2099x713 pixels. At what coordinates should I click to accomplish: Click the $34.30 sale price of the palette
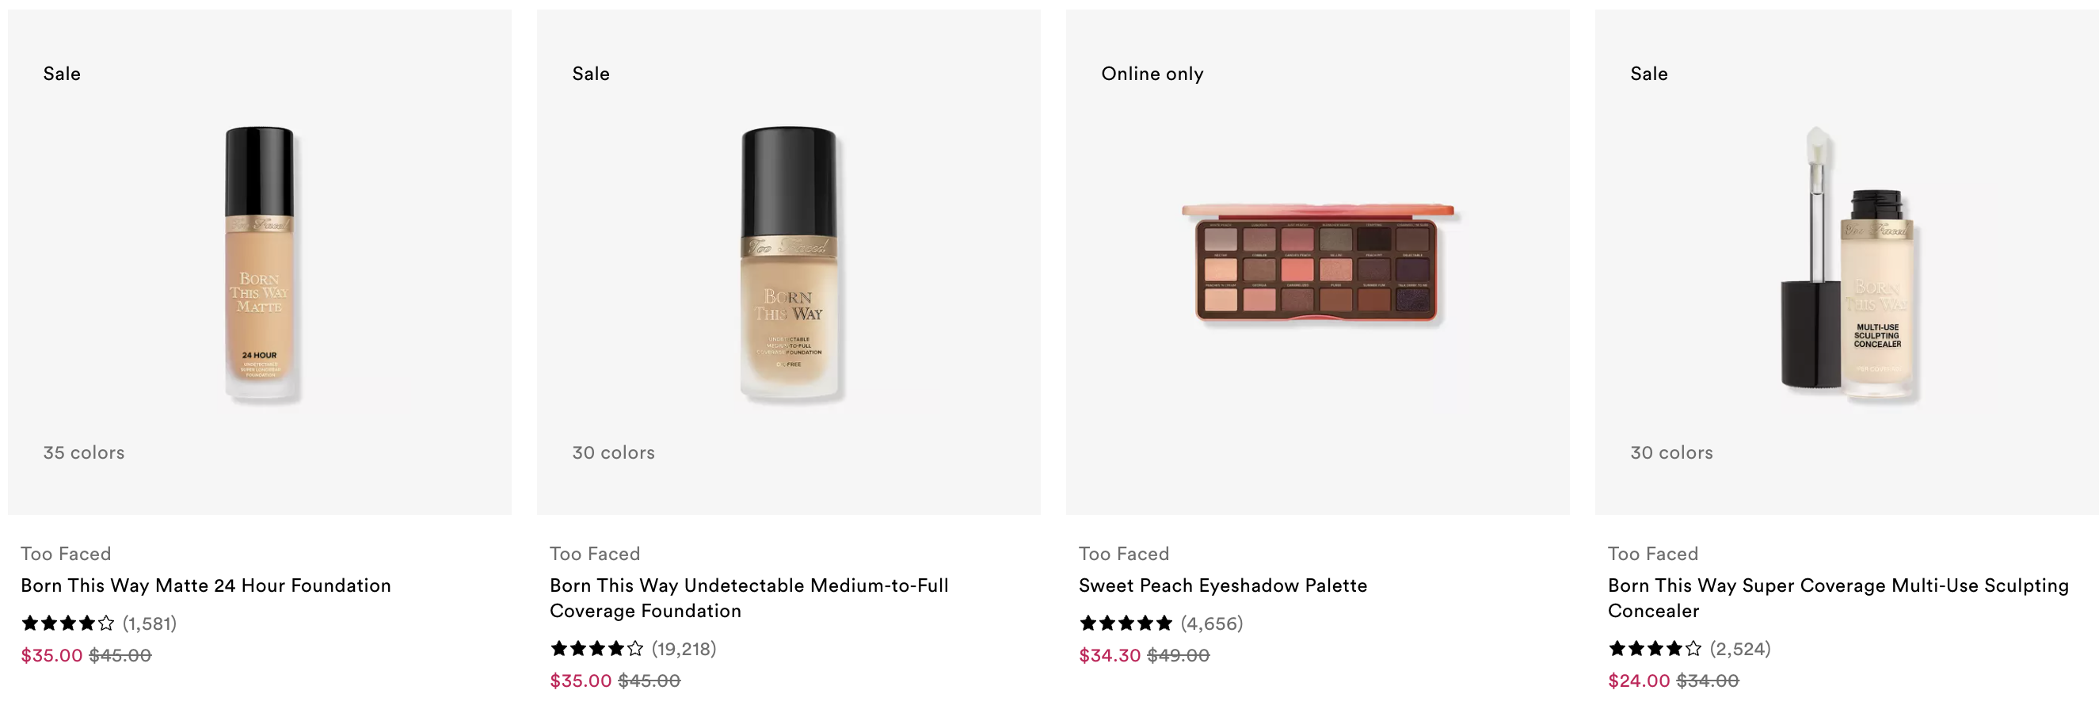coord(1109,655)
